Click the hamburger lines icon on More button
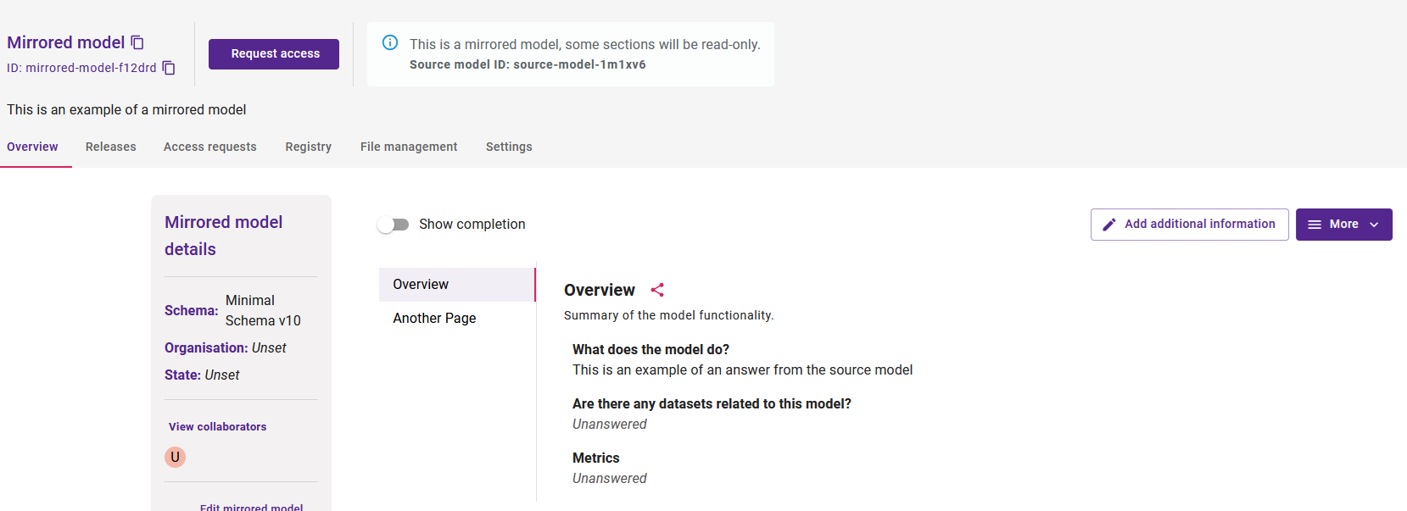 1315,225
